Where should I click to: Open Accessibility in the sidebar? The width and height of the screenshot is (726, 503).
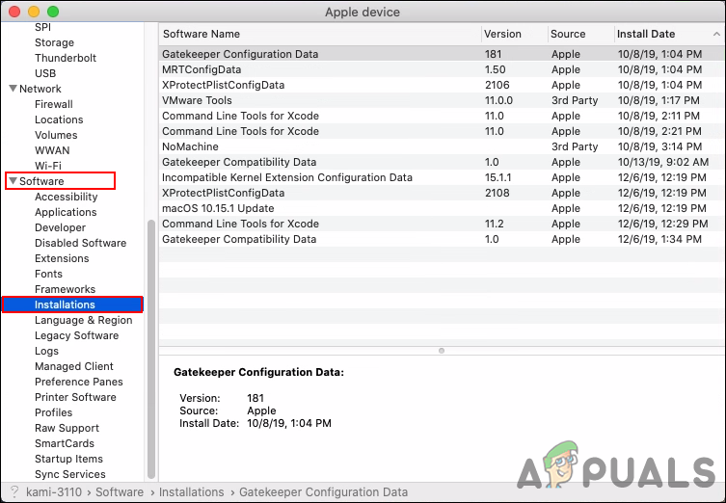[x=67, y=197]
